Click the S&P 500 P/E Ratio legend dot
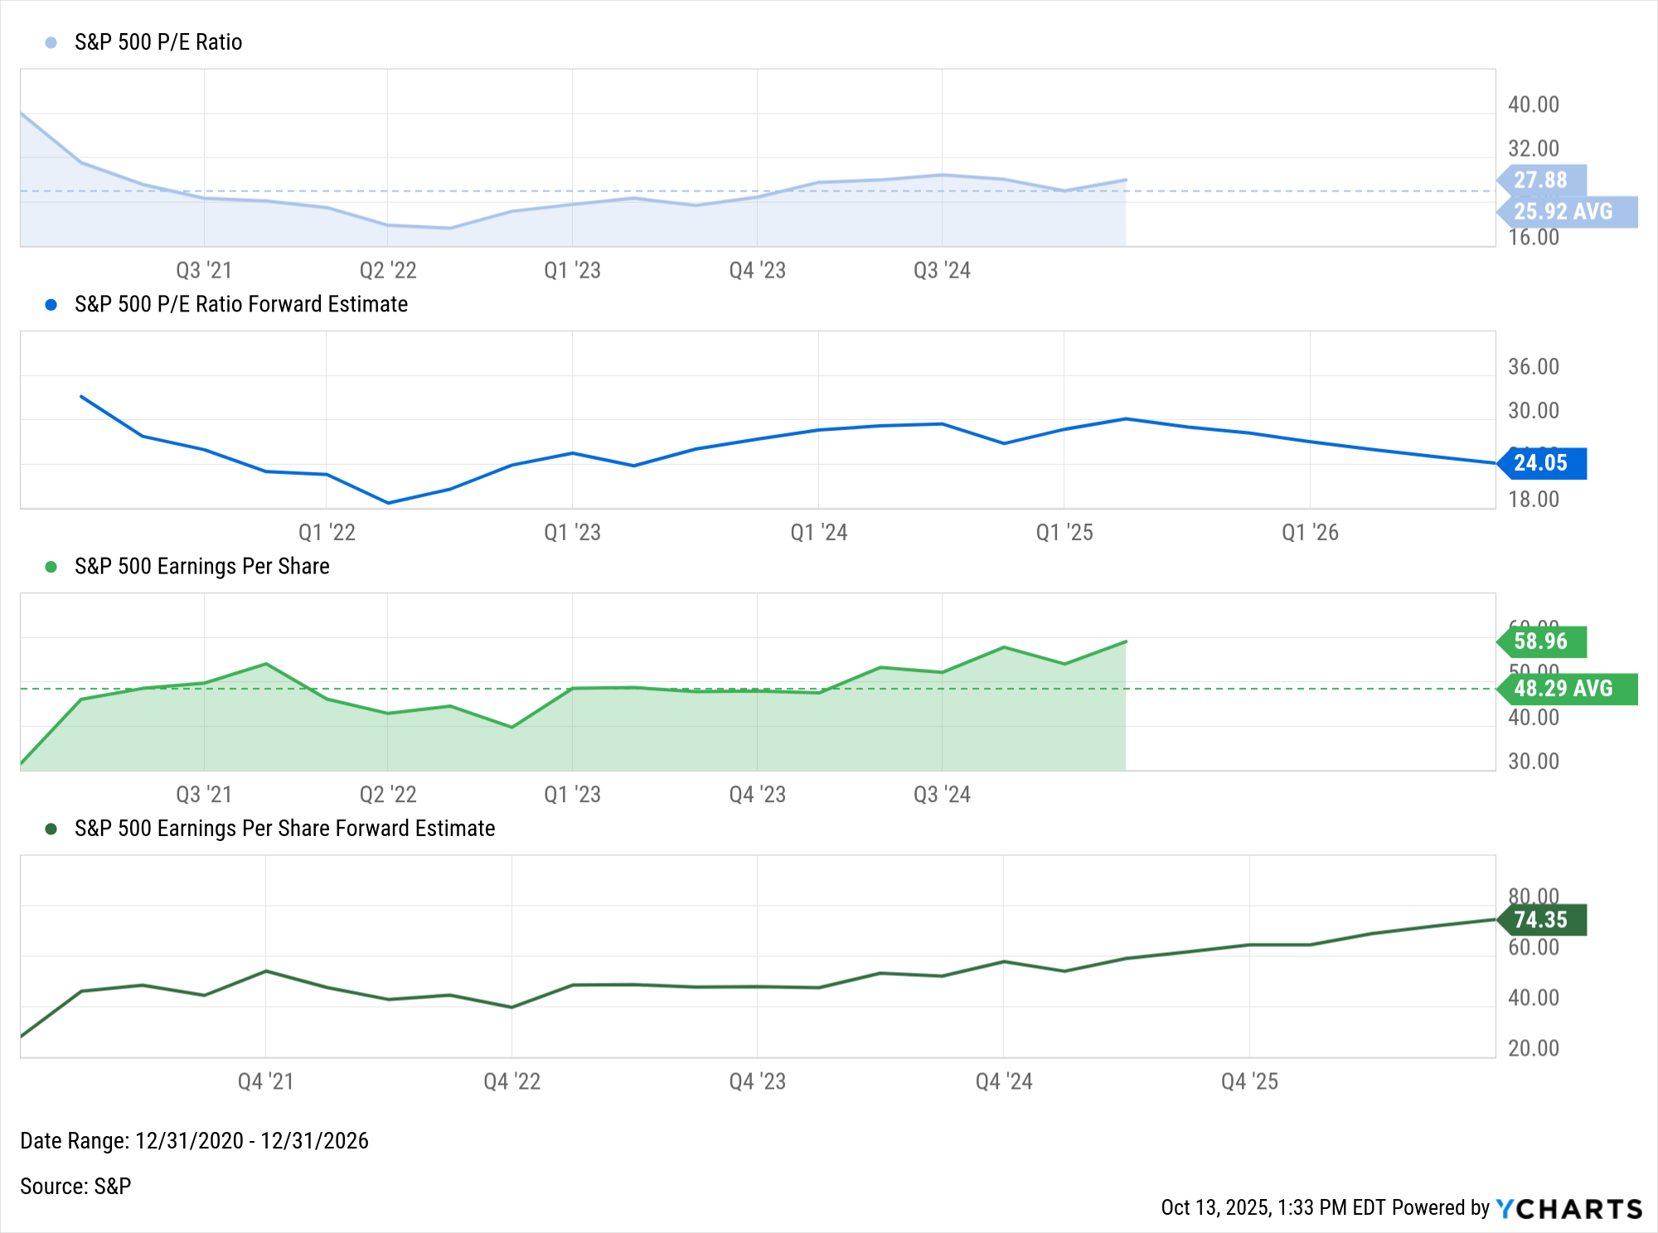 pos(51,42)
